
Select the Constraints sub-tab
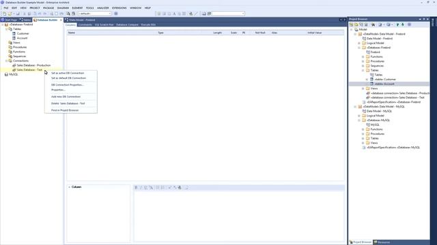point(85,24)
